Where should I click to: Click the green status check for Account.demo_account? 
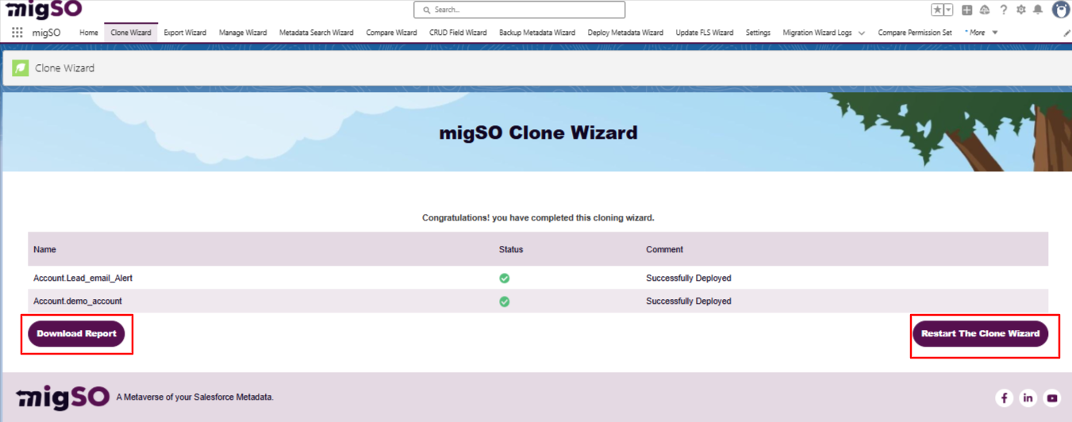[x=504, y=301]
